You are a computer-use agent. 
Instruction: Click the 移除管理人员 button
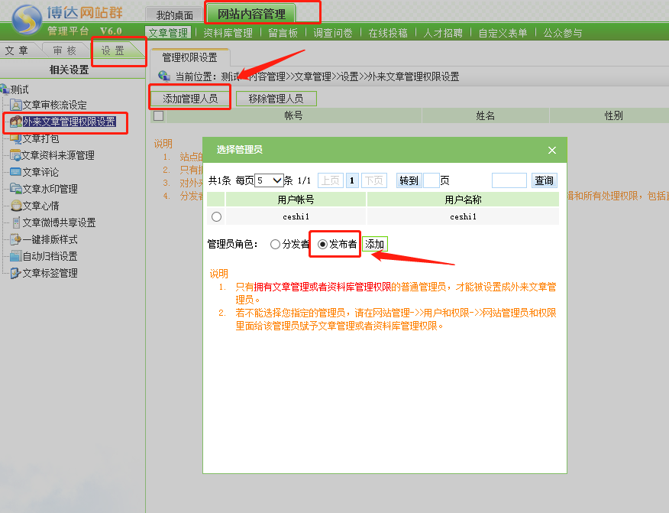pyautogui.click(x=276, y=99)
